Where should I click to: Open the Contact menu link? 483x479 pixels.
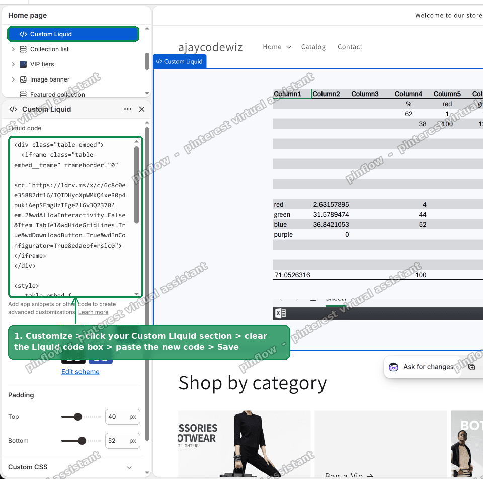click(x=350, y=47)
